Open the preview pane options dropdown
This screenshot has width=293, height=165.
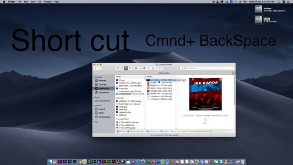click(x=180, y=68)
